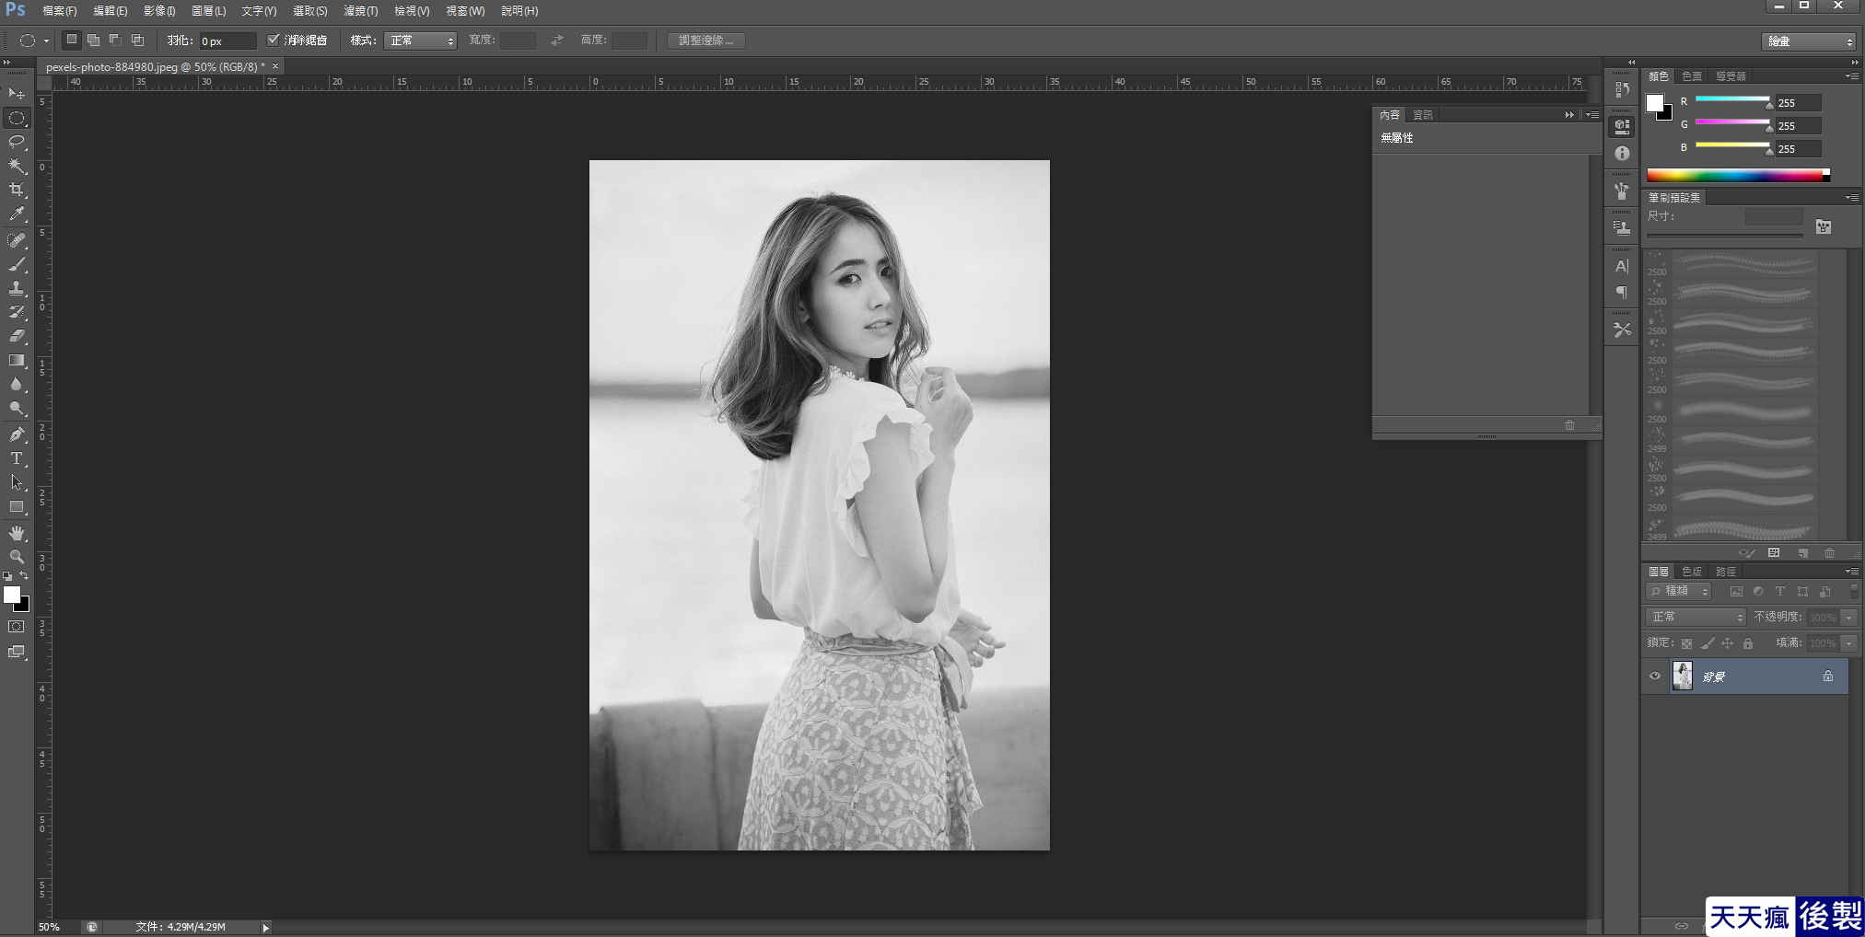Open the fill slider dropdown arrow
This screenshot has width=1865, height=937.
(1848, 643)
